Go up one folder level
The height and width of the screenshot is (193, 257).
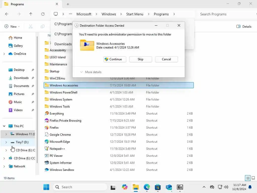31,14
